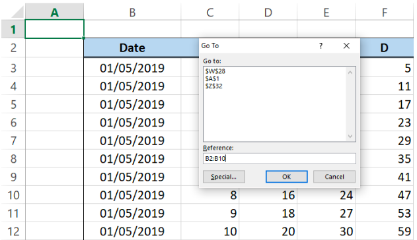Click the column F cell with value 23
The height and width of the screenshot is (240, 417).
coord(387,122)
